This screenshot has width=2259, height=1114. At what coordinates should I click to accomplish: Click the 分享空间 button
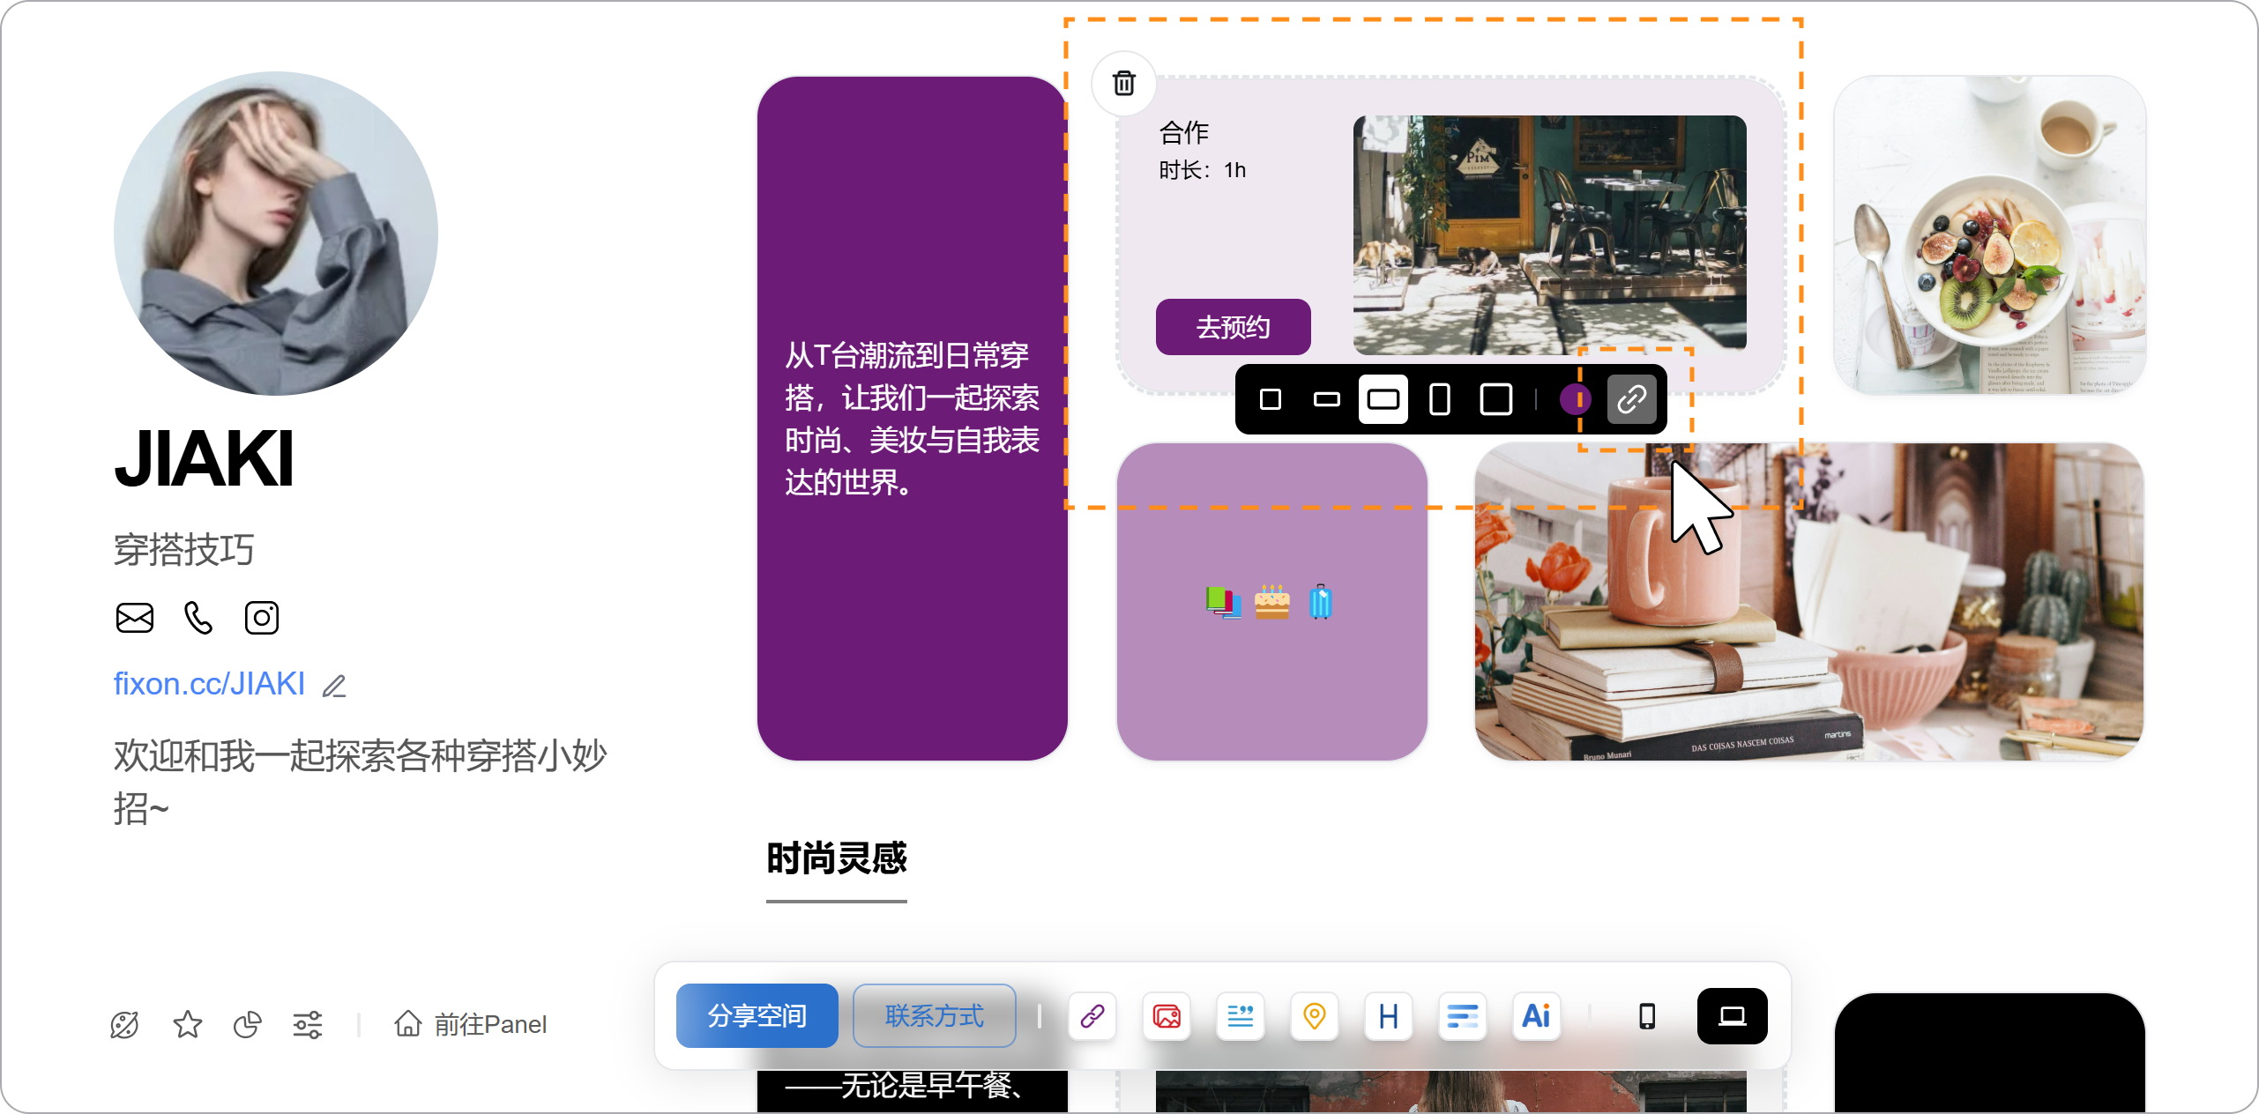point(757,1016)
